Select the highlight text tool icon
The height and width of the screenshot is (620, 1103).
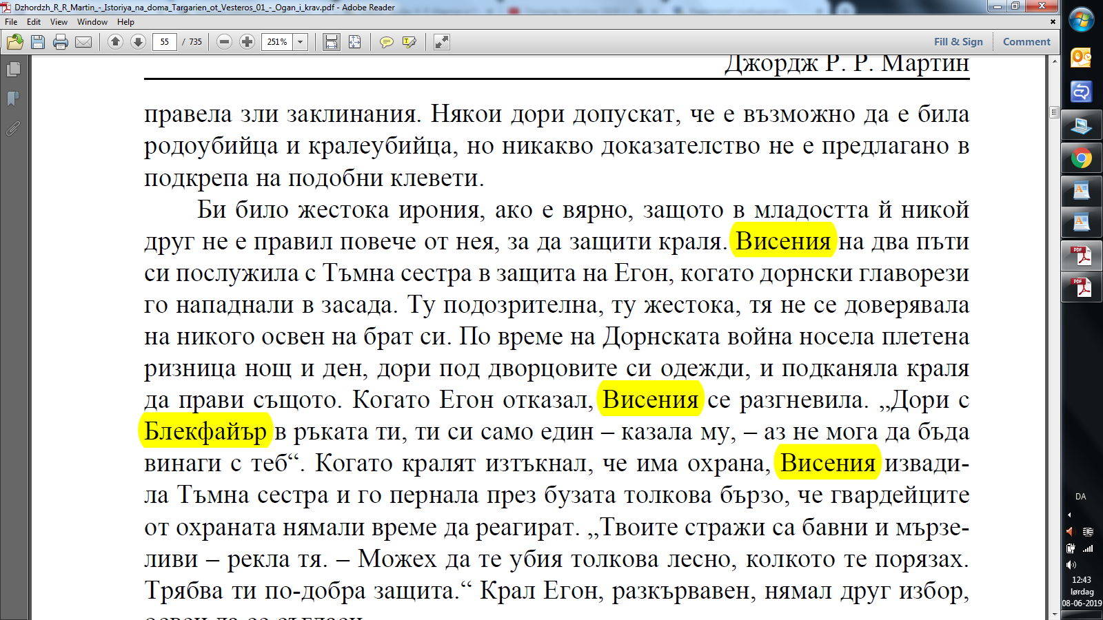(x=409, y=42)
